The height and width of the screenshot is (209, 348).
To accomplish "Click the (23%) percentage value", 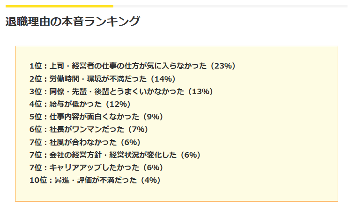I will 222,66.
